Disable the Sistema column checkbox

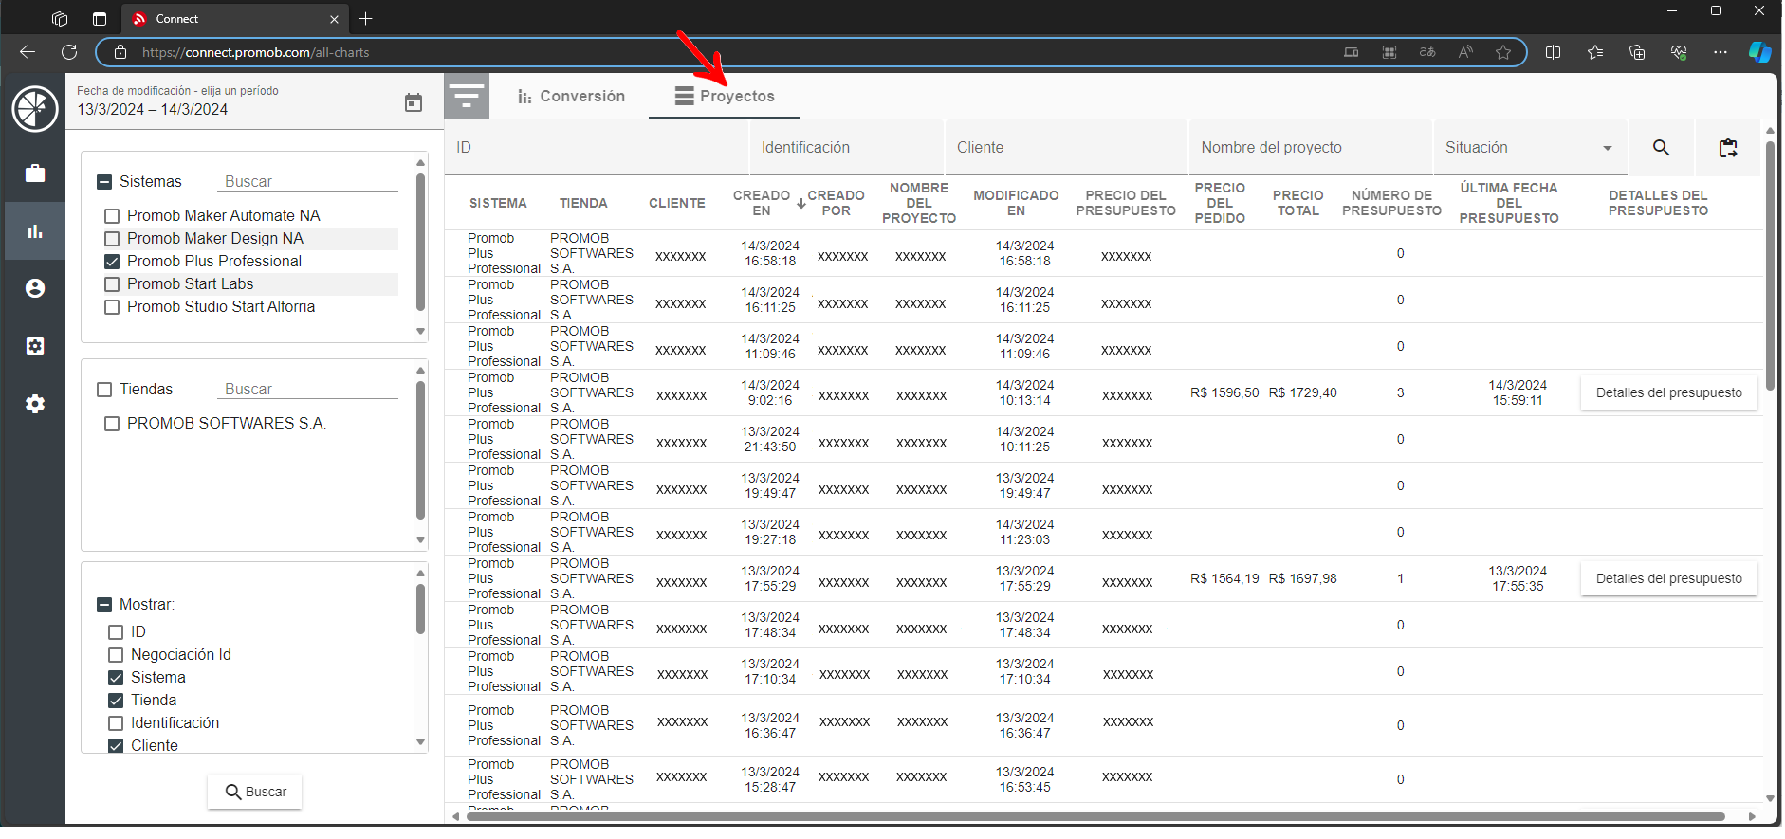(116, 678)
